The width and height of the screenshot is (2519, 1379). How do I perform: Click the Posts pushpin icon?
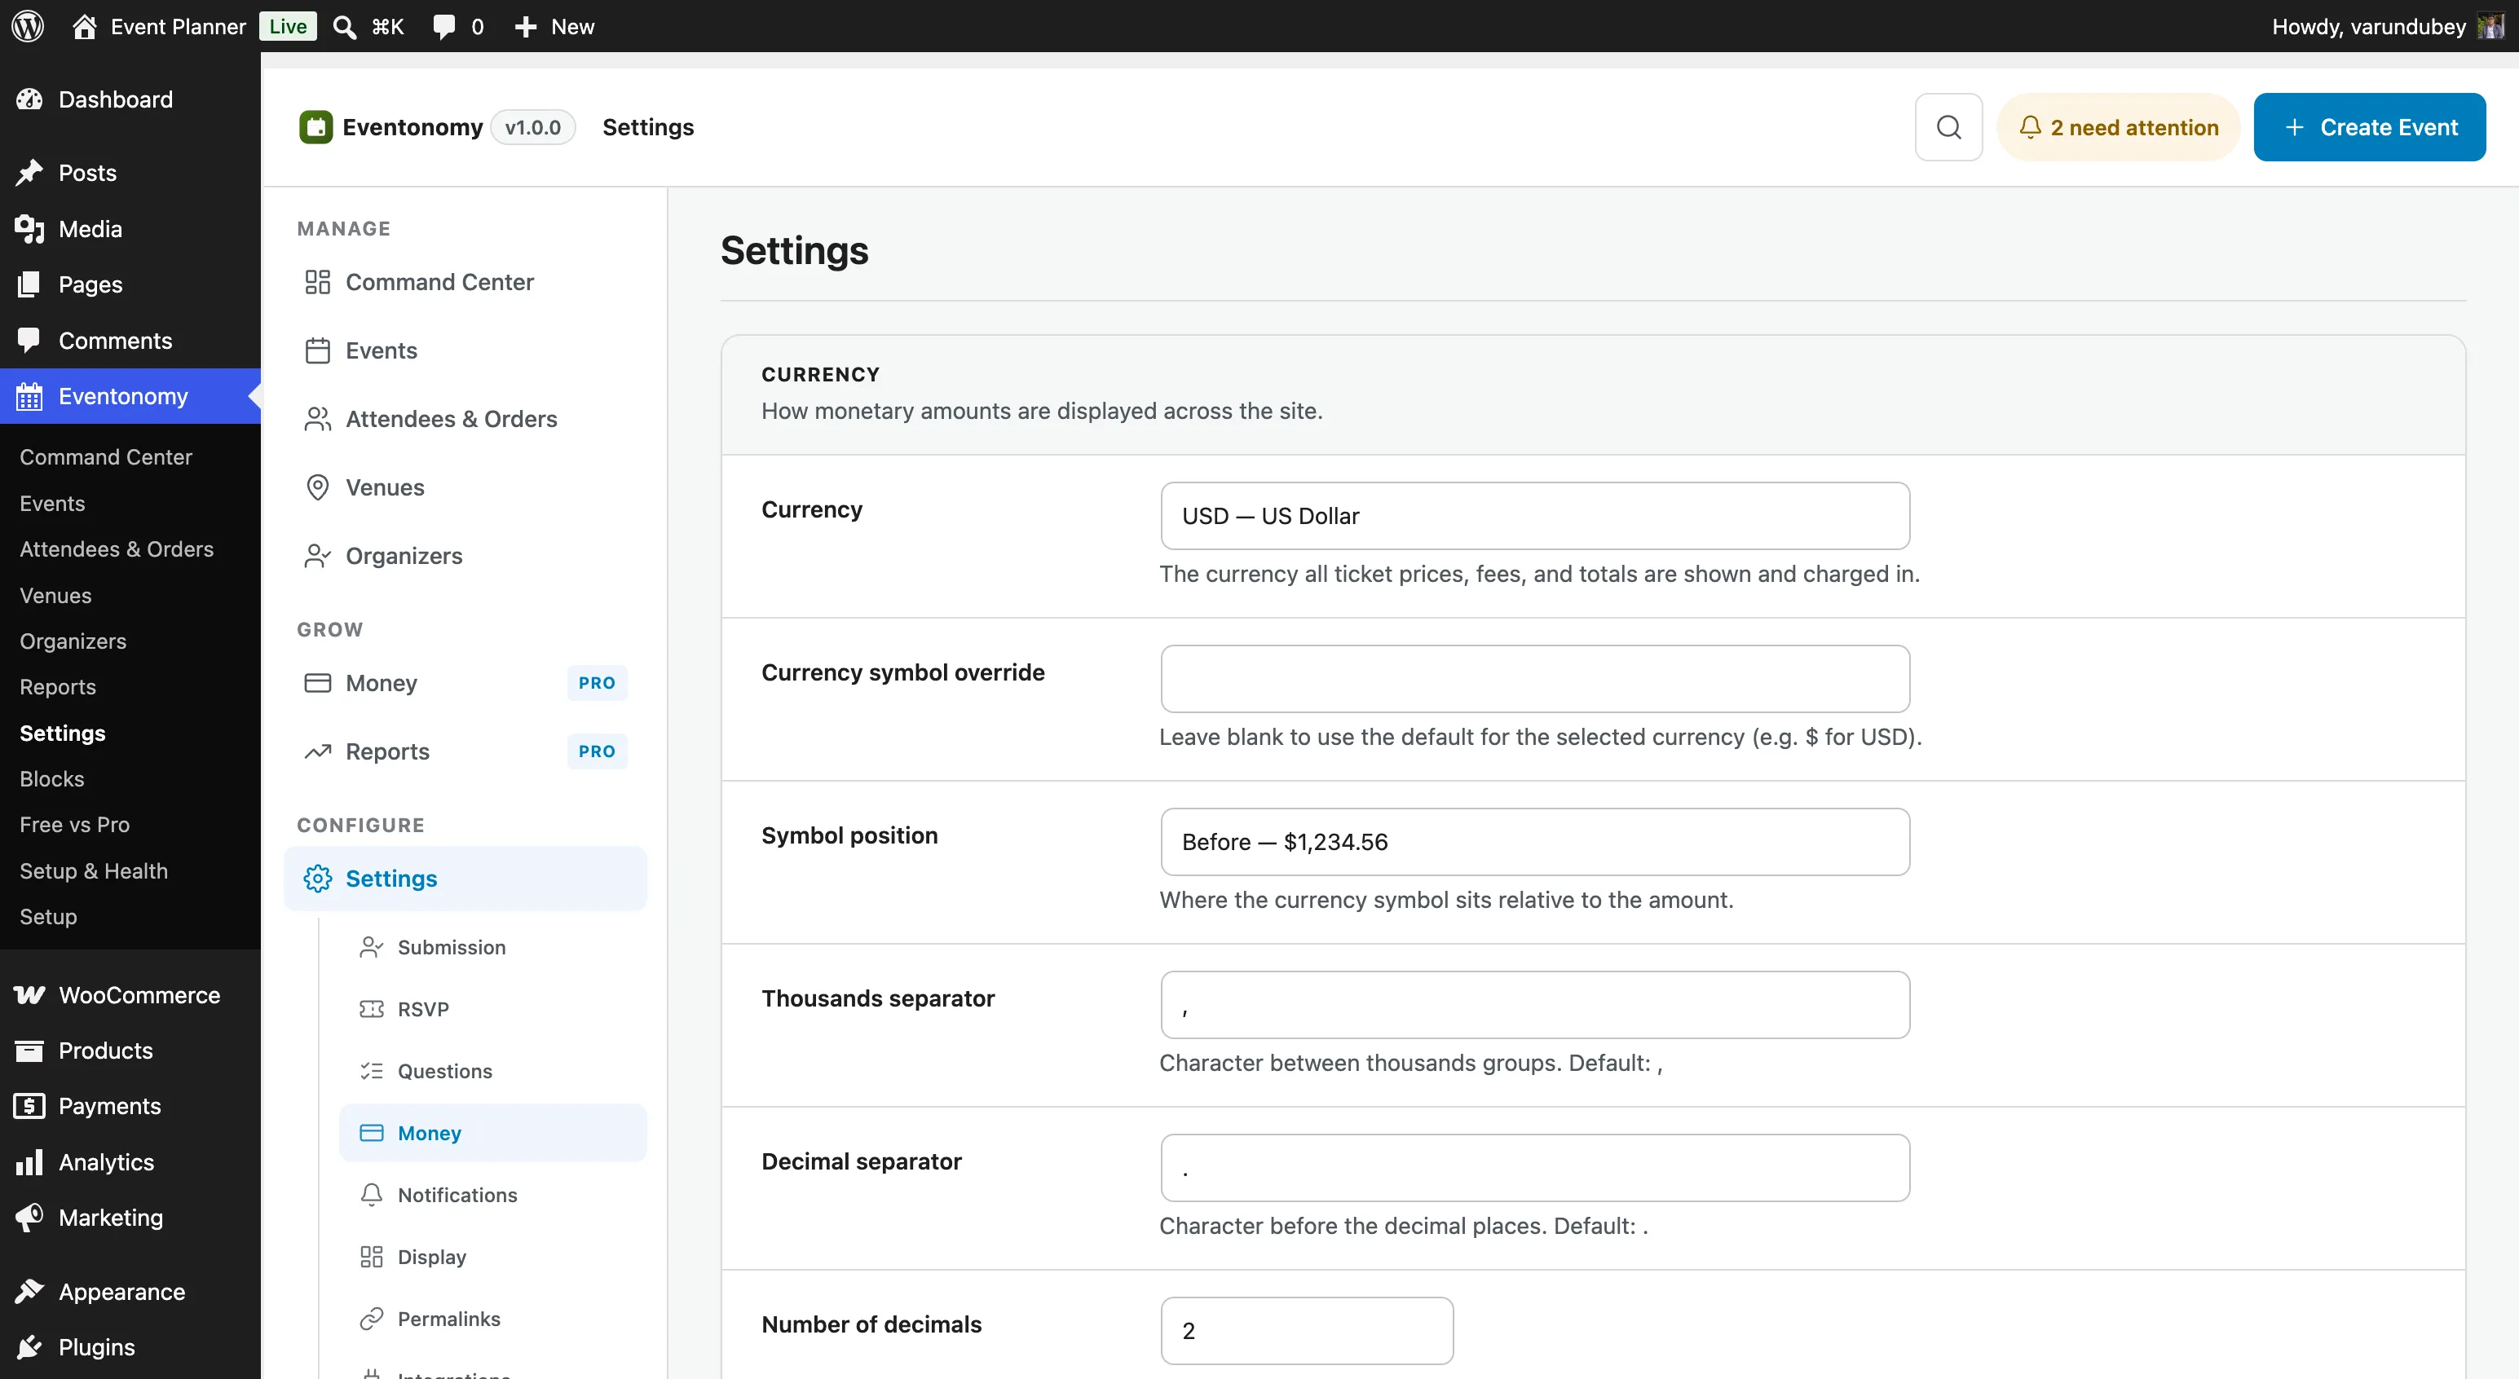click(29, 172)
